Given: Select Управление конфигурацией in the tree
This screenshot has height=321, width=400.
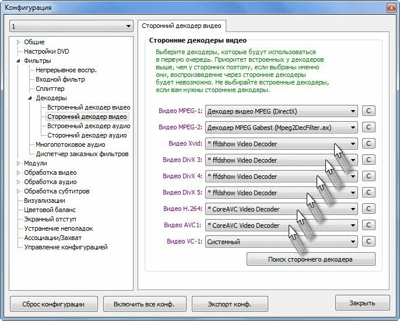Looking at the screenshot, I should pyautogui.click(x=66, y=247).
